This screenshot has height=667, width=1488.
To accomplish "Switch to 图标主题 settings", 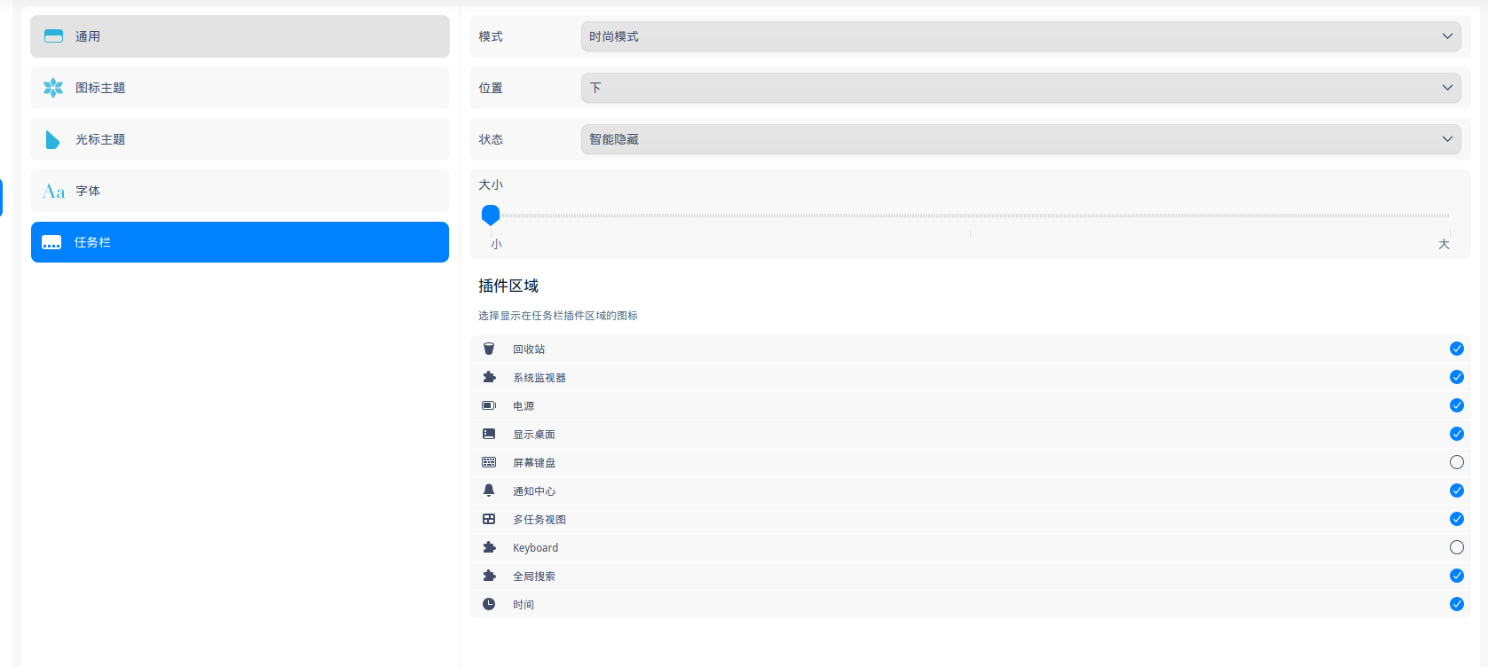I will point(240,88).
